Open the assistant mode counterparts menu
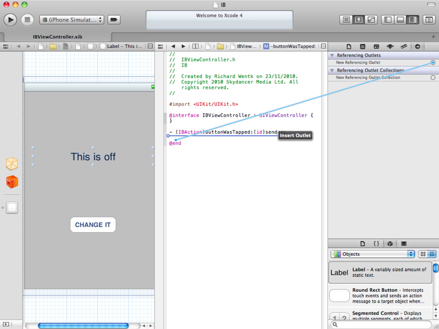Viewport: 439px width, 329px height. tap(195, 46)
